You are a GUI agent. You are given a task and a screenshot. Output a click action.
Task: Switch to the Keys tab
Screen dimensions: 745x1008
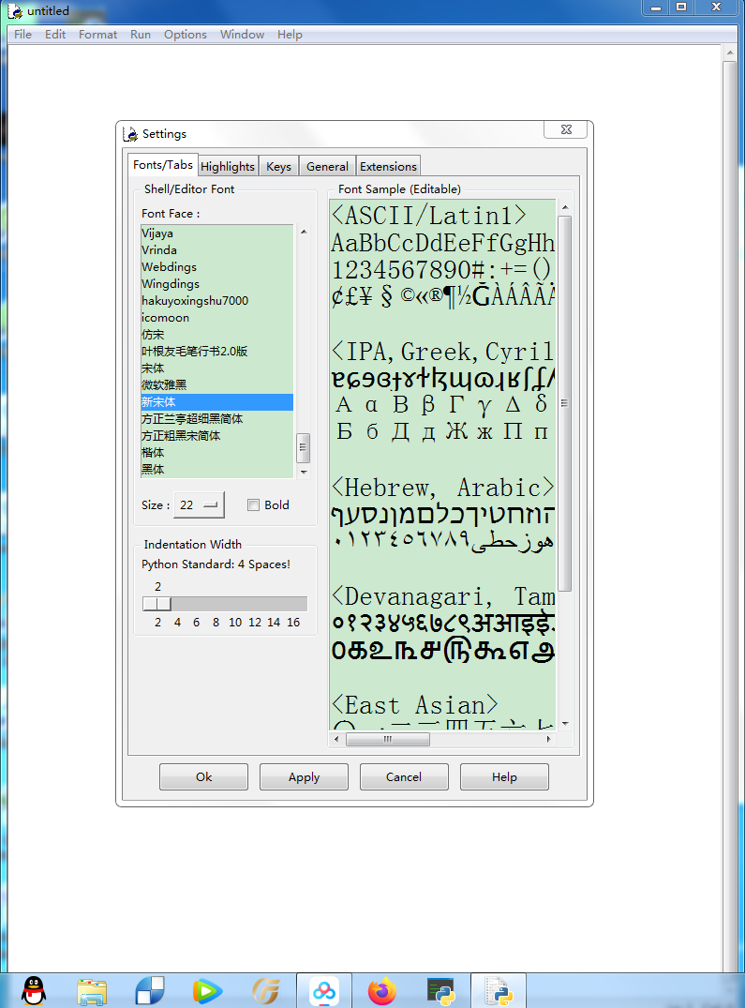click(278, 166)
